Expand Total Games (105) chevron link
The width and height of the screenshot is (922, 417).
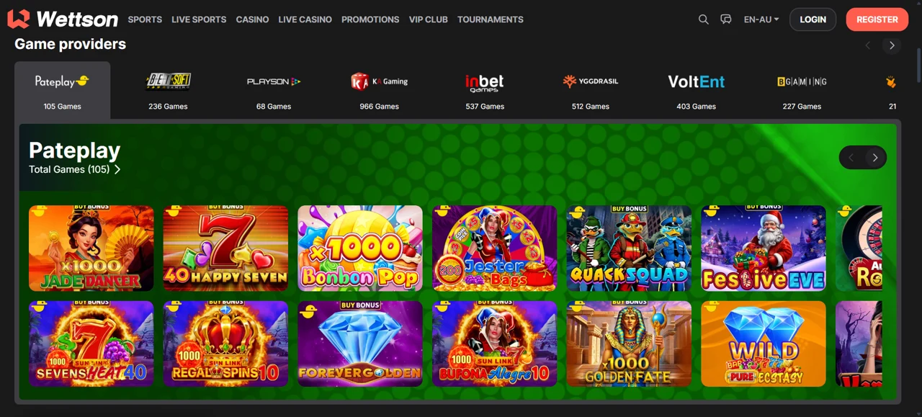tap(75, 169)
